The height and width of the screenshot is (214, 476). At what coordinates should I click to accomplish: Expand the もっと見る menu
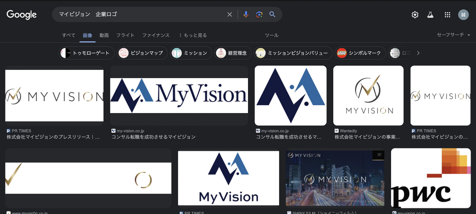(x=193, y=35)
